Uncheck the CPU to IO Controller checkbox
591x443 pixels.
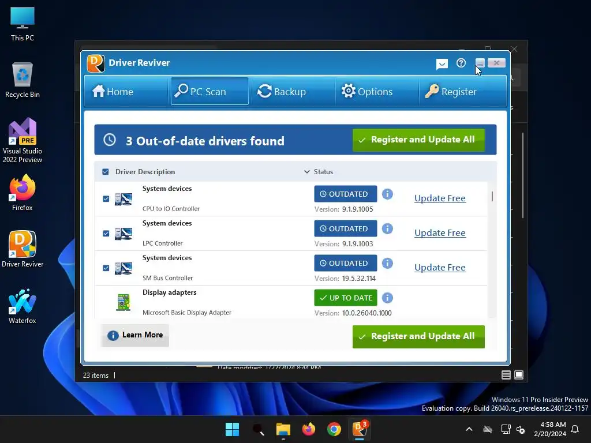tap(106, 199)
